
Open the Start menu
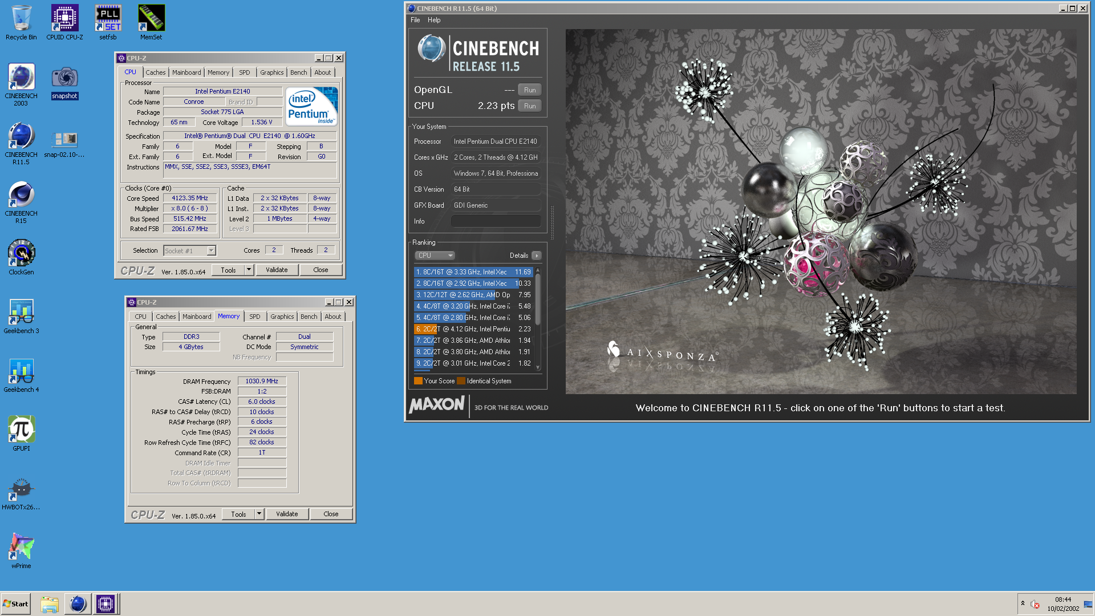[x=16, y=604]
